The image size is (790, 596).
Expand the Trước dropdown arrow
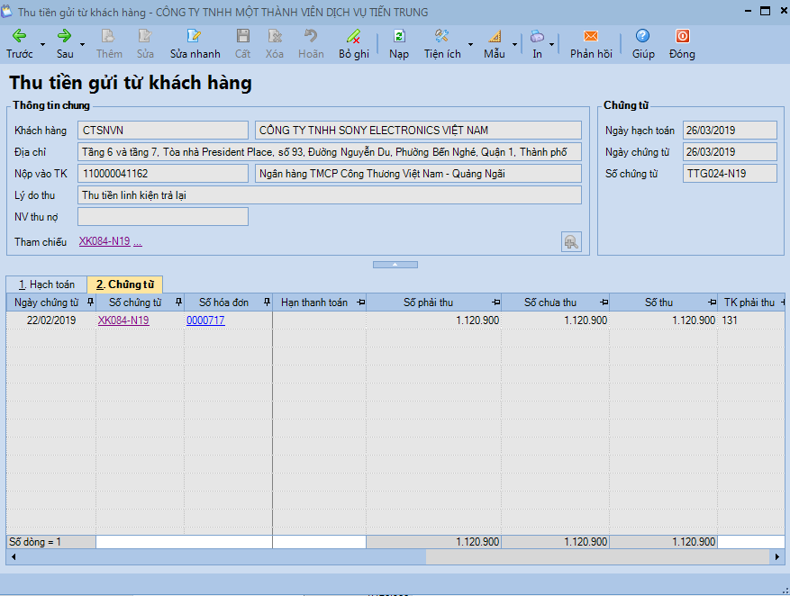(x=43, y=44)
